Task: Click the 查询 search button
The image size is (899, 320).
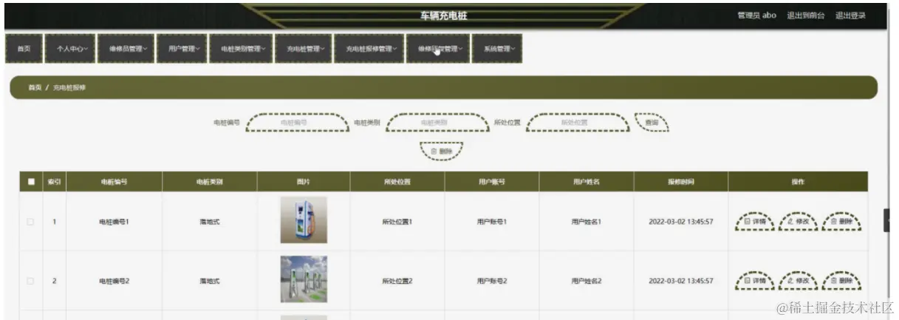Action: pos(652,123)
